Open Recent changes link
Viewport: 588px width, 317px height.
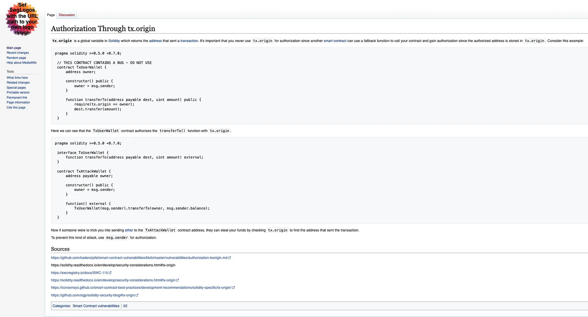[x=18, y=53]
